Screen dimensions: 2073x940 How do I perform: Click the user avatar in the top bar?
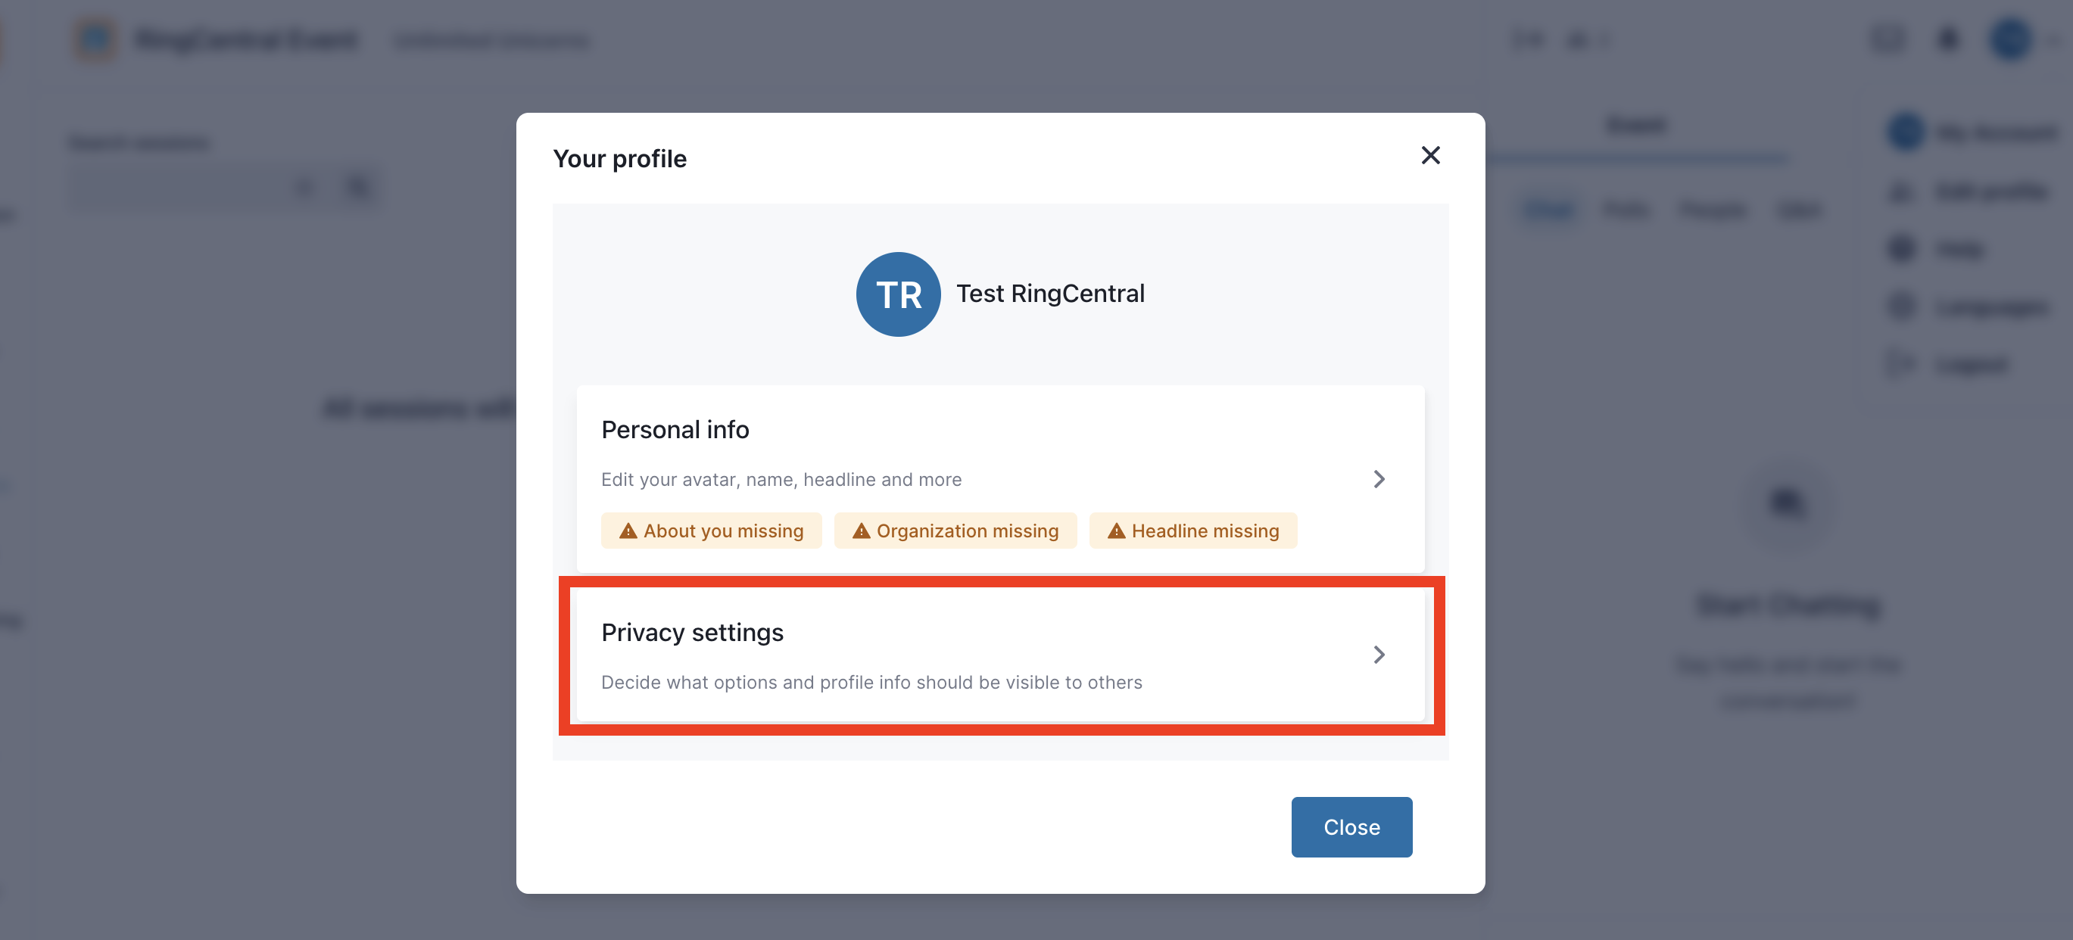tap(2011, 39)
